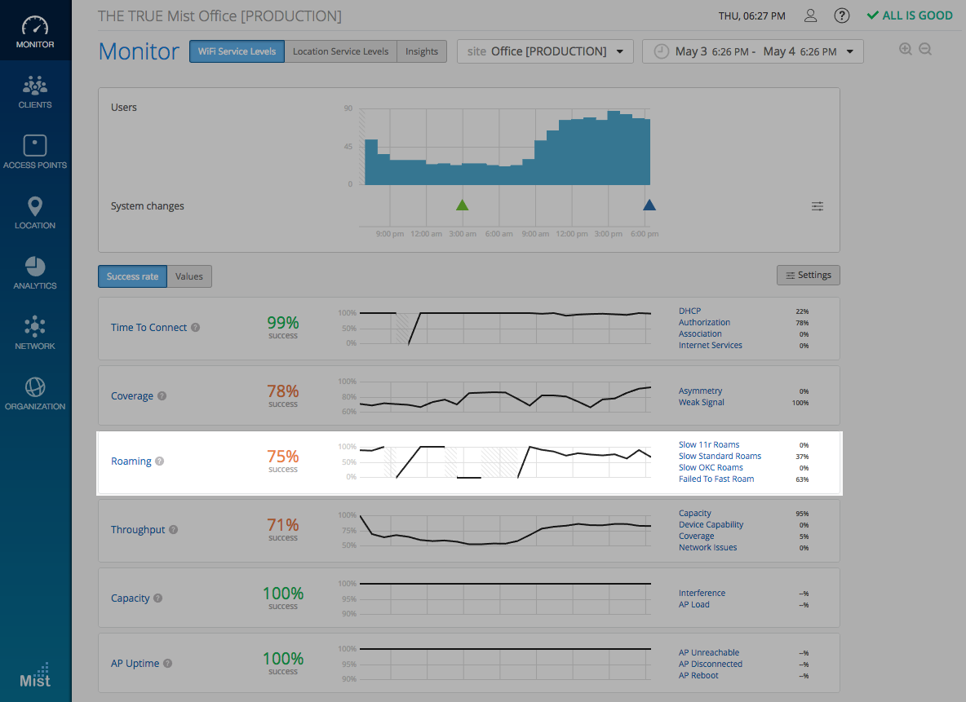Click the ALL IS GOOD status

pos(910,15)
